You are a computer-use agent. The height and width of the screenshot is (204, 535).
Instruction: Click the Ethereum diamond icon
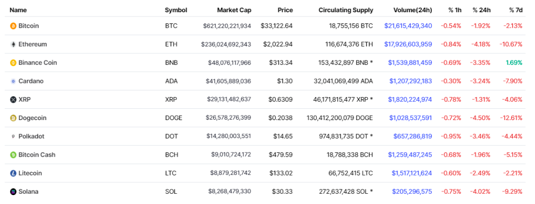(13, 44)
